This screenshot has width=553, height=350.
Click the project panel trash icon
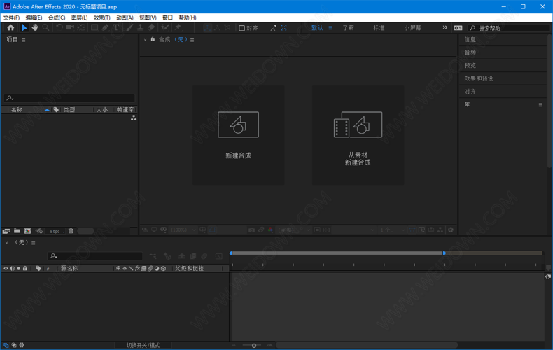[71, 231]
